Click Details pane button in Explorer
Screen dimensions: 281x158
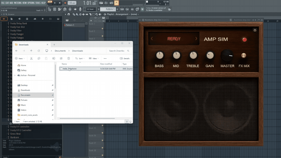125,58
